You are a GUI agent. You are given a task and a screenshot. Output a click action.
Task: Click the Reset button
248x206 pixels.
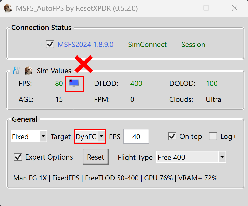pos(96,157)
